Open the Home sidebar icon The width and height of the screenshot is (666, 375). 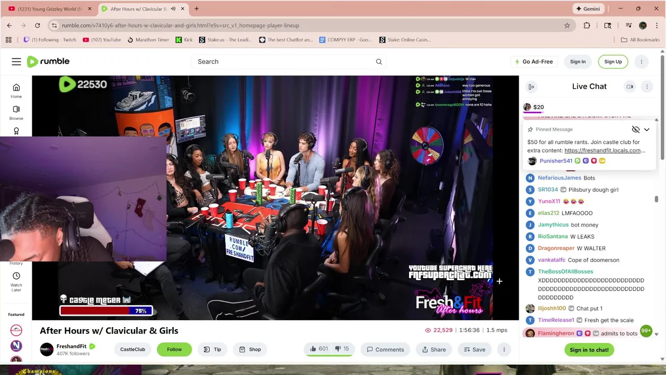tap(16, 91)
